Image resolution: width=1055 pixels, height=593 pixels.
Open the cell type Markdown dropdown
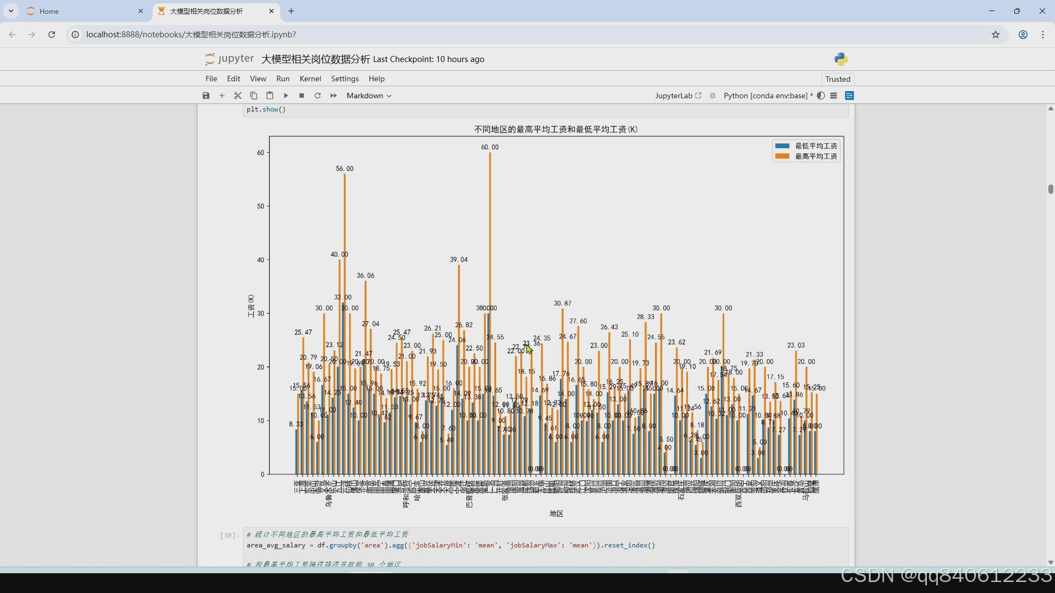(x=369, y=96)
